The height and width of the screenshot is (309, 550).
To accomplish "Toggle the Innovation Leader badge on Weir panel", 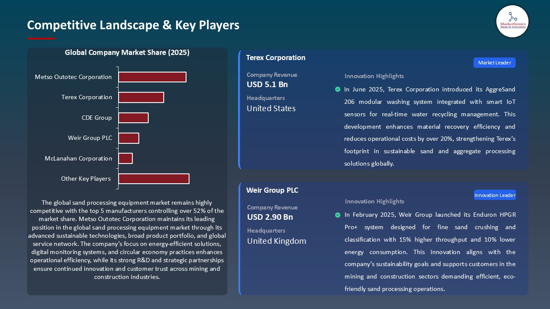I will point(495,195).
